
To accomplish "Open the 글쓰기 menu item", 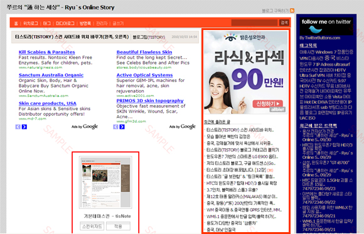I will pos(118,23).
